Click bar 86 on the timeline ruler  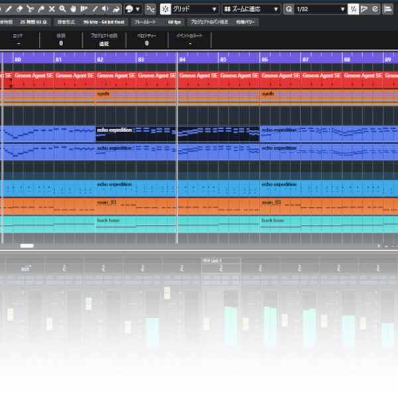pos(265,60)
